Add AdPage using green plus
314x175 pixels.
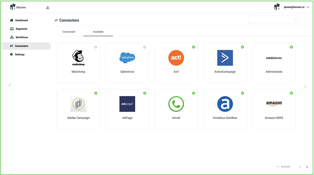tap(144, 93)
